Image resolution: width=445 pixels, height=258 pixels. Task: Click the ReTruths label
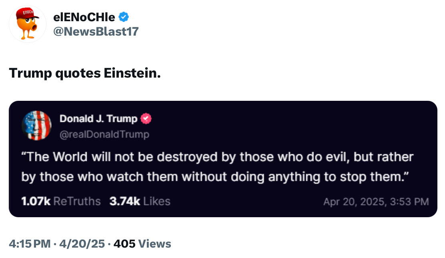[77, 201]
